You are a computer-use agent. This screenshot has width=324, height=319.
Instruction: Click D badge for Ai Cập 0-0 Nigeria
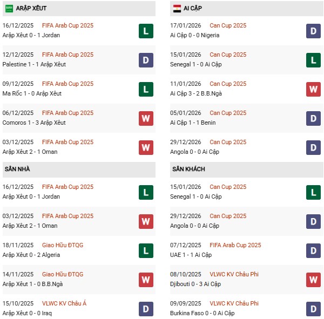[x=314, y=31]
